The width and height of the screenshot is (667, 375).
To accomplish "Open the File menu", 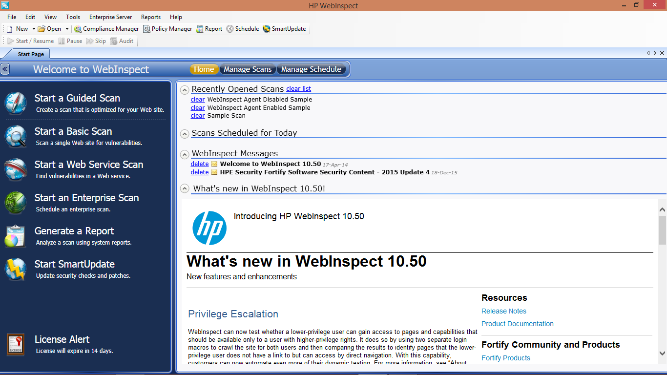I will point(12,17).
